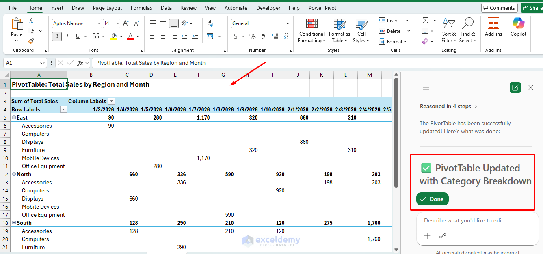Screen dimensions: 543x254
Task: Align text left in cell
Action: point(153,36)
